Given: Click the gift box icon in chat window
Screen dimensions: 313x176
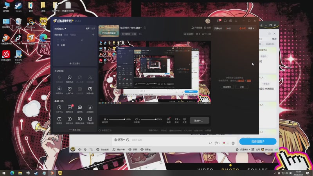Looking at the screenshot, I should pos(233,143).
